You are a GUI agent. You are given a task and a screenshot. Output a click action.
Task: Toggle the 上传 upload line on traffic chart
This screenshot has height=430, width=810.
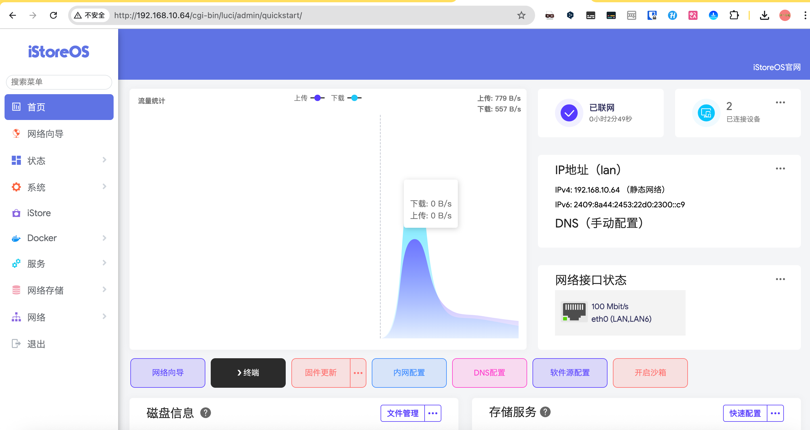click(317, 98)
